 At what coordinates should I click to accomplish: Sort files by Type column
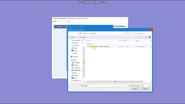pyautogui.click(x=137, y=40)
